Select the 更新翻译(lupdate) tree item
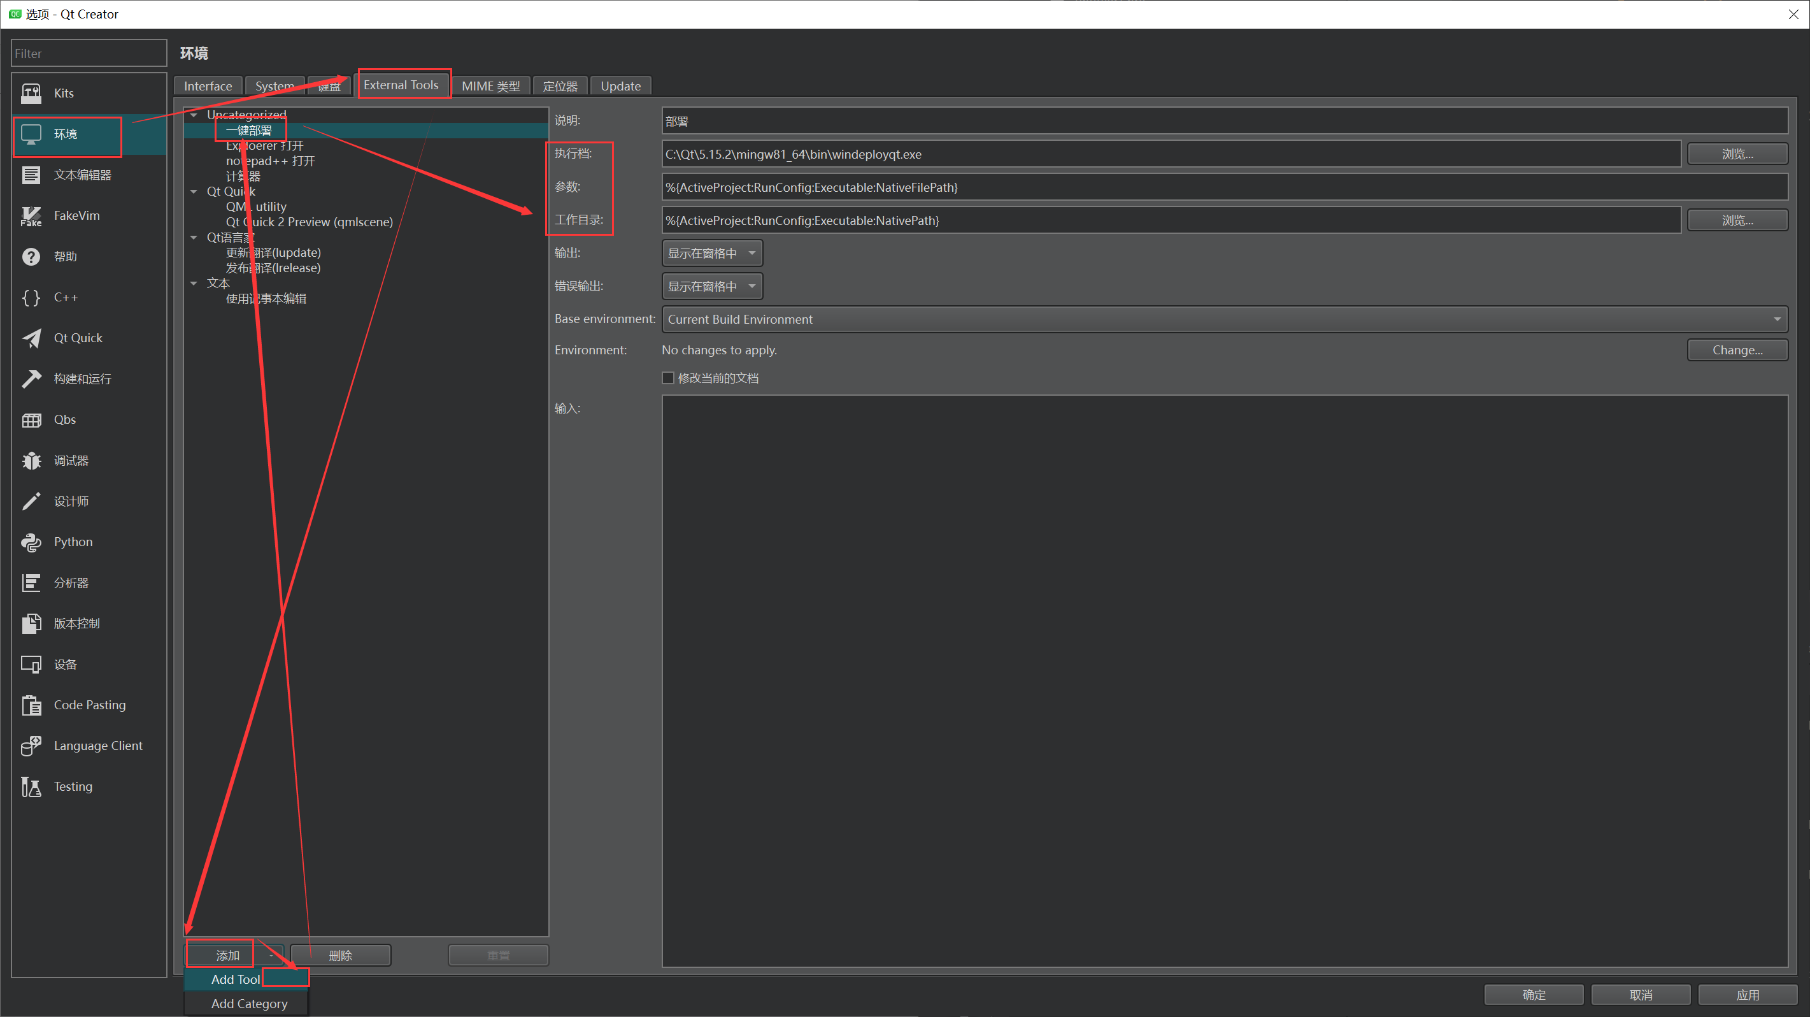 tap(273, 253)
